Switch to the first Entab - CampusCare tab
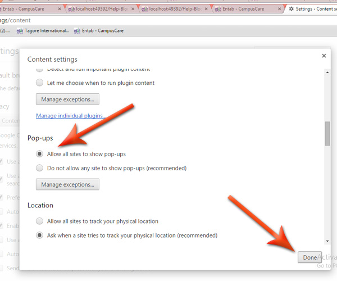337x281 pixels. coord(25,9)
